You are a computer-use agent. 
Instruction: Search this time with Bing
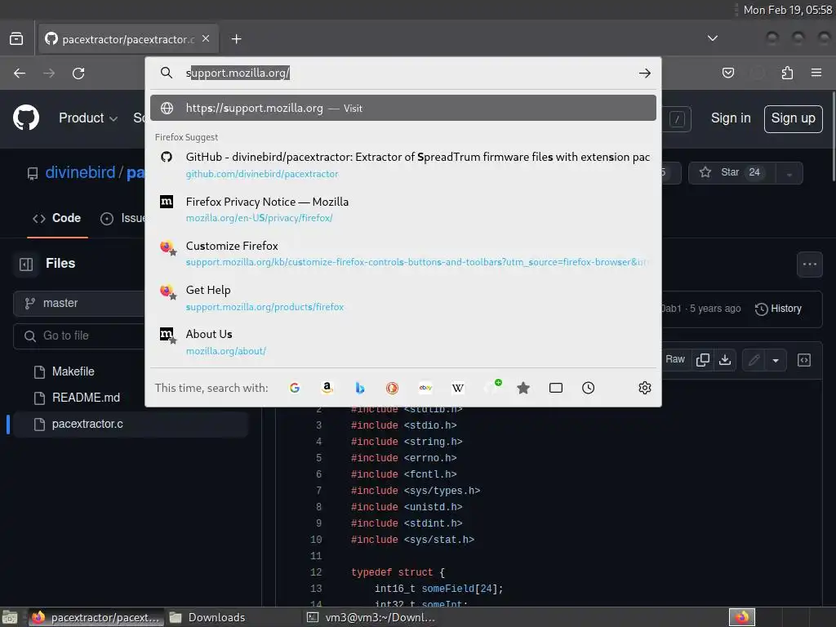coord(360,388)
